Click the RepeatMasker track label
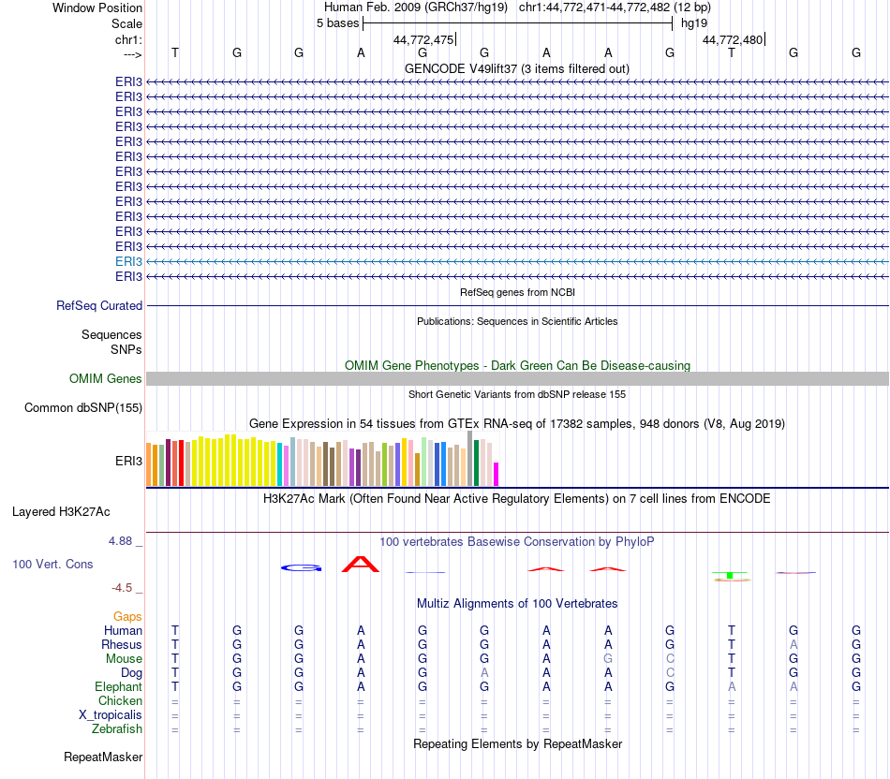Image resolution: width=890 pixels, height=779 pixels. (103, 757)
